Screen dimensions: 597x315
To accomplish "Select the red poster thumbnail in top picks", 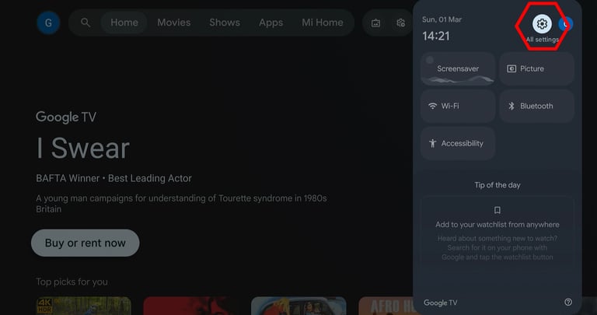I will (191, 306).
